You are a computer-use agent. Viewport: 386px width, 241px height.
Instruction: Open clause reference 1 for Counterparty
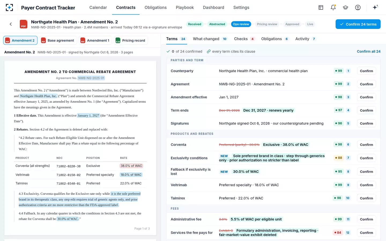pyautogui.click(x=348, y=71)
